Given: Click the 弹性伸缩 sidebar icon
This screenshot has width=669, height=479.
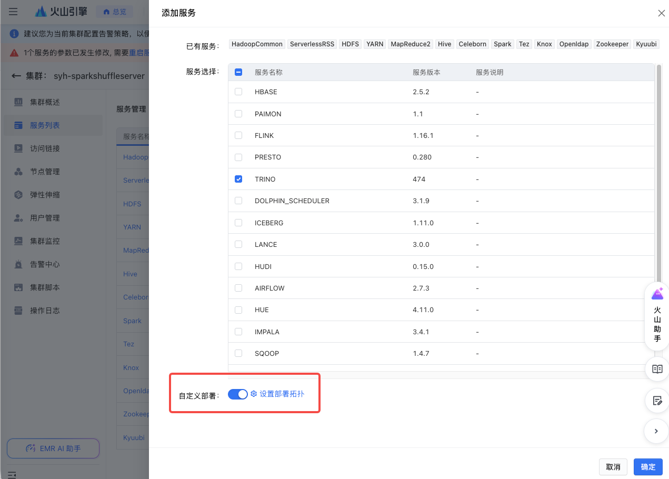Looking at the screenshot, I should tap(18, 195).
